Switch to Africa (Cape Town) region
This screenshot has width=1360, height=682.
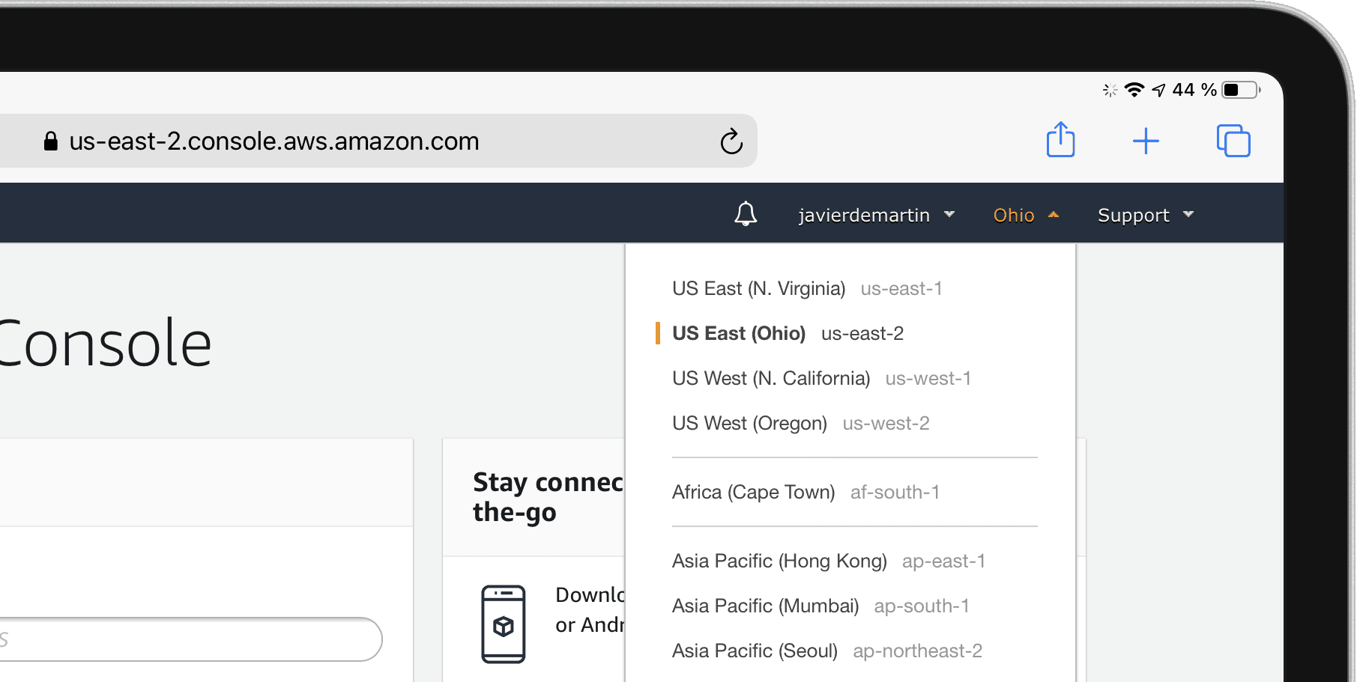tap(806, 492)
